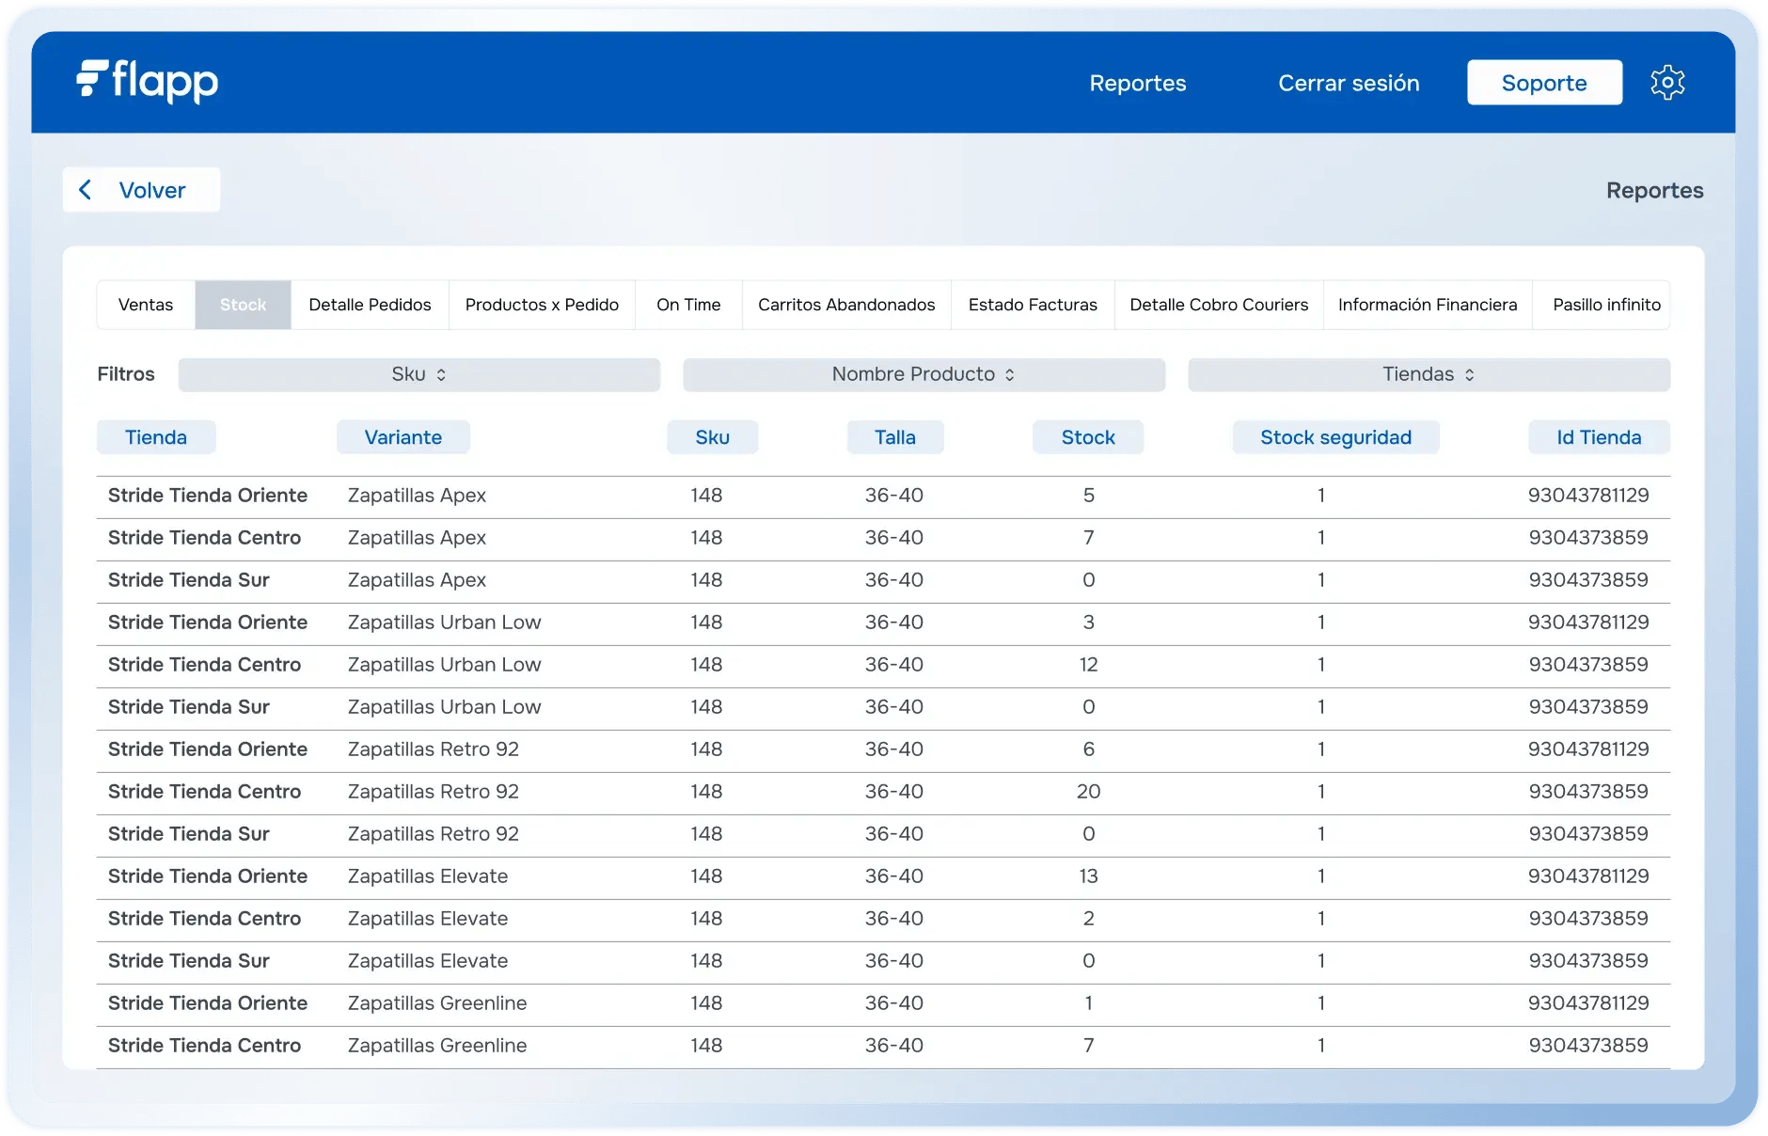Sort by the Stock column header
The image size is (1768, 1136).
[x=1088, y=437]
